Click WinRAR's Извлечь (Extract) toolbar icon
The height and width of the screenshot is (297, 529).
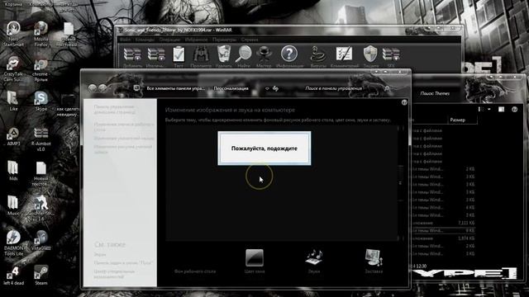coord(155,54)
